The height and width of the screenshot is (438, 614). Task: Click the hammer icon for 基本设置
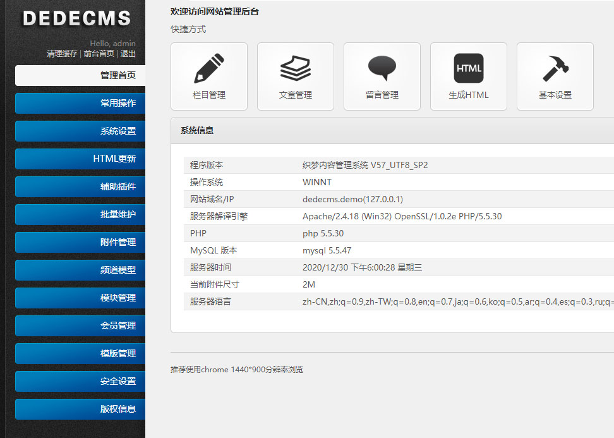point(555,68)
